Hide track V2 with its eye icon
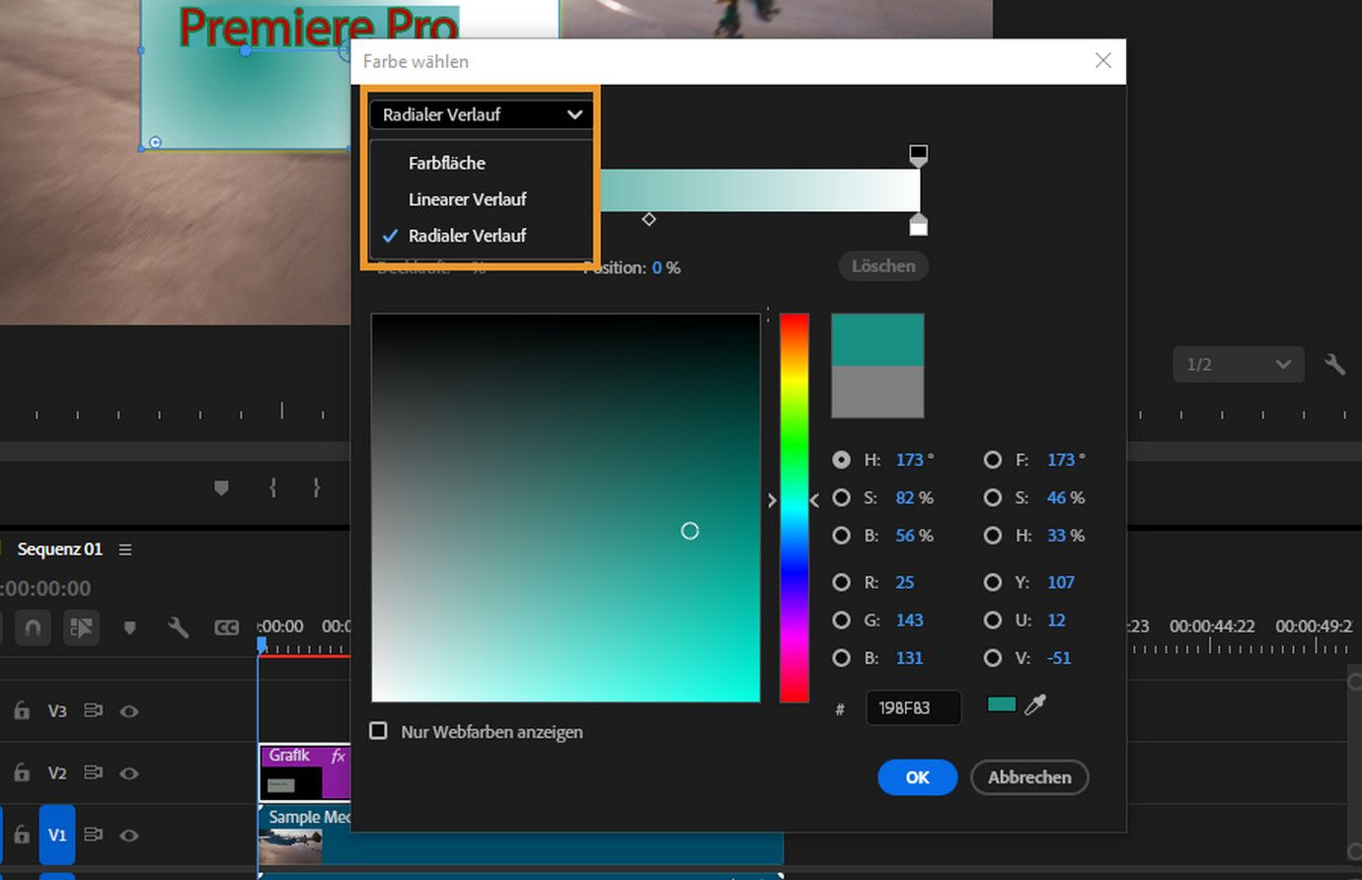The height and width of the screenshot is (880, 1362). click(128, 772)
